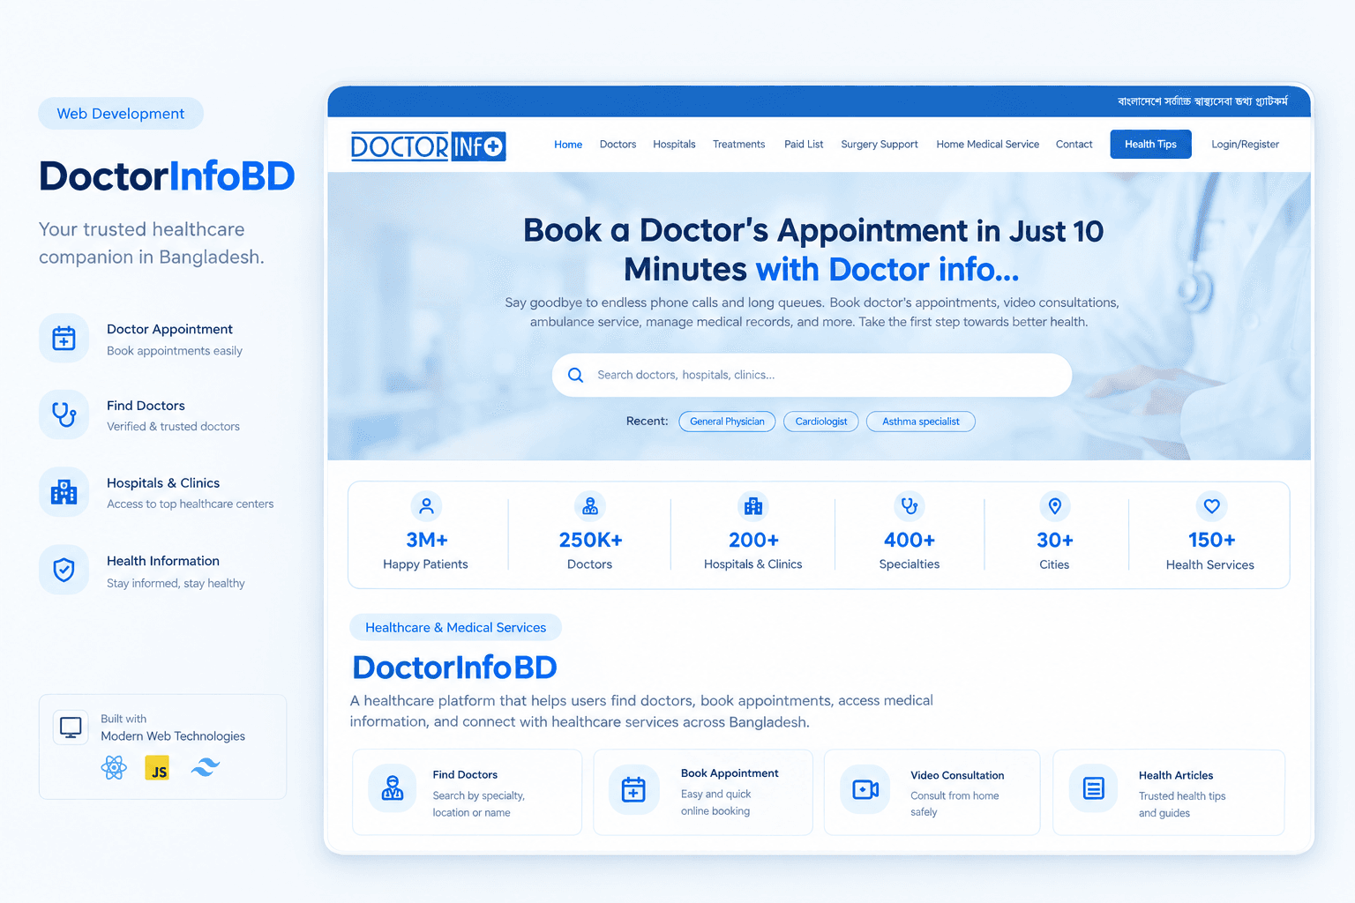The height and width of the screenshot is (903, 1355).
Task: Select the Asthma specialist recent chip
Action: (x=921, y=422)
